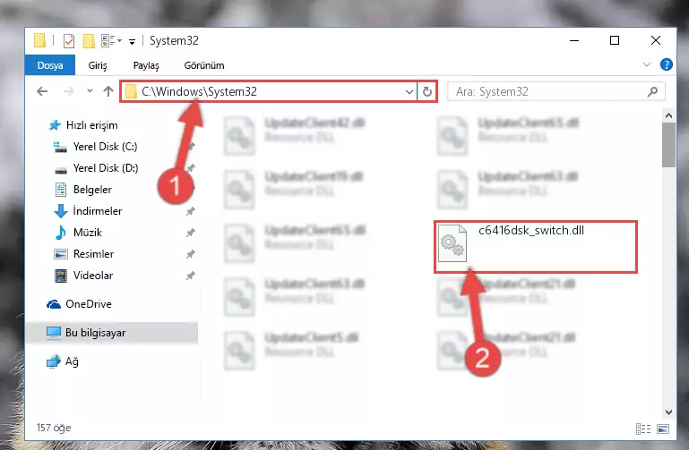Viewport: 689px width, 450px height.
Task: Open the Dosya menu tab
Action: pos(50,65)
